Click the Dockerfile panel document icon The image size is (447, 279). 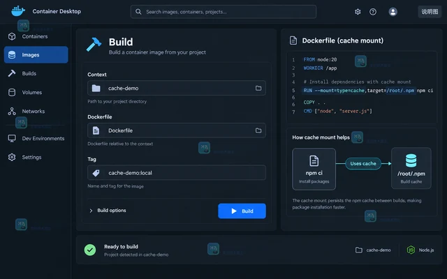click(x=293, y=40)
